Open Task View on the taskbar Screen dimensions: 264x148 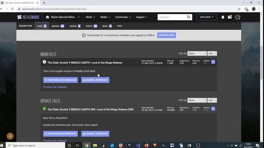[78, 145]
